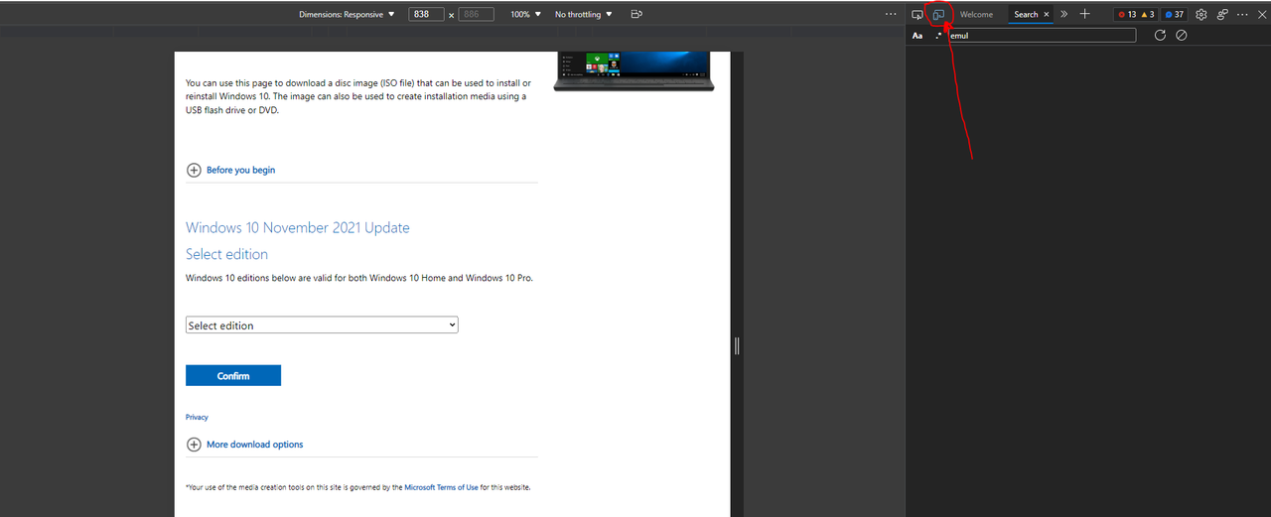Activate the inspect element picker icon
1271x517 pixels.
tap(918, 14)
